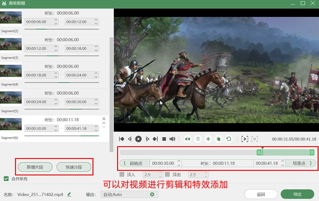
Task: Click the 时长: 00:00:11.18 timeline duration text
Action: [217, 163]
